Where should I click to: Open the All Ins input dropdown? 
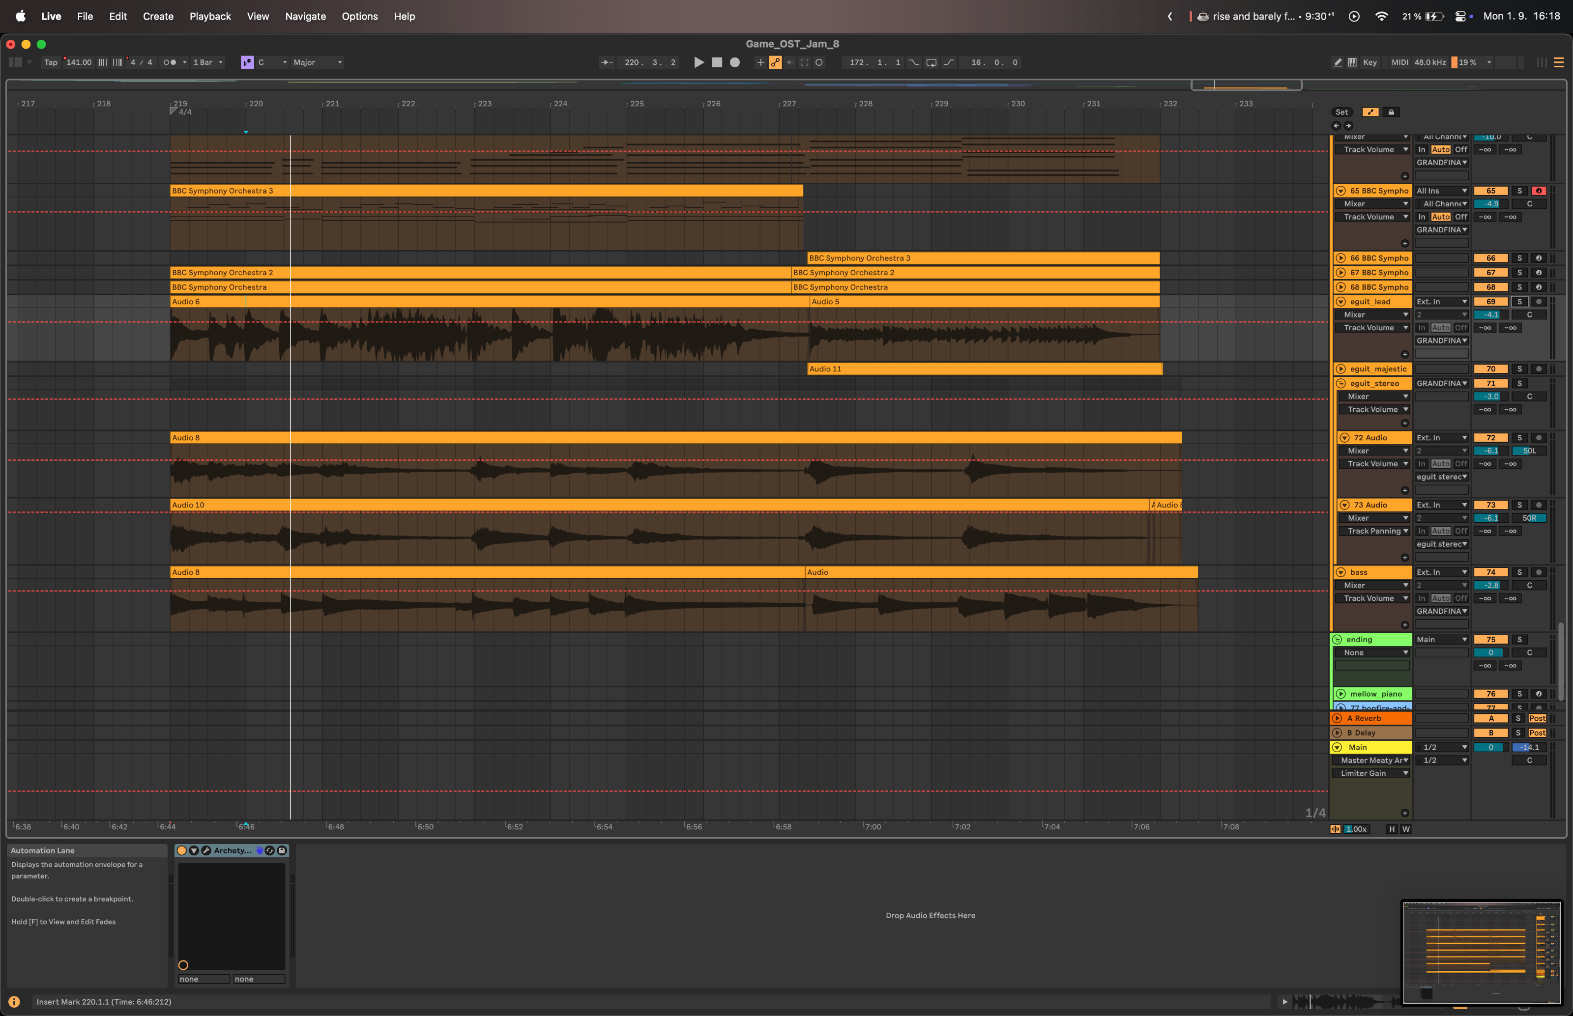1442,191
